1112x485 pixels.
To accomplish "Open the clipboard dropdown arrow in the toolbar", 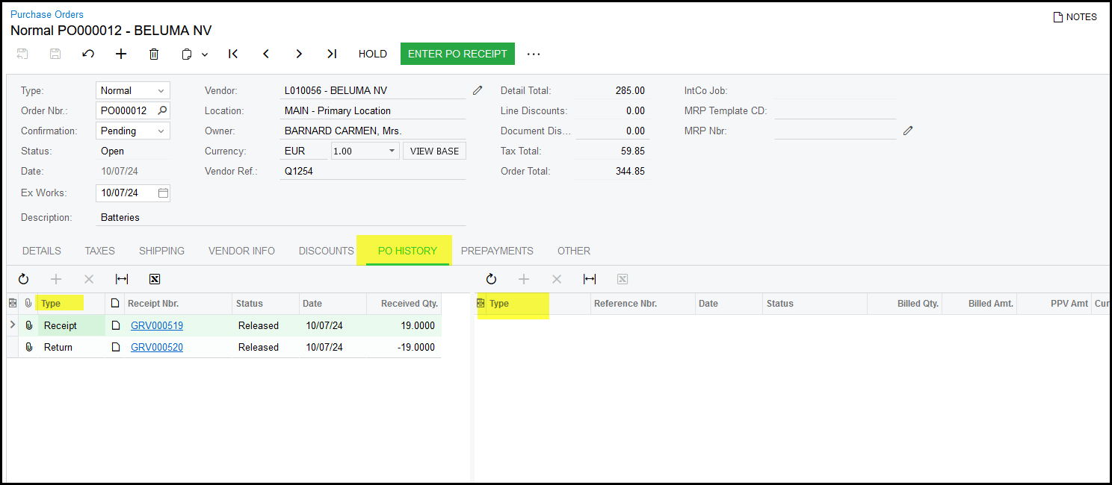I will pos(205,54).
